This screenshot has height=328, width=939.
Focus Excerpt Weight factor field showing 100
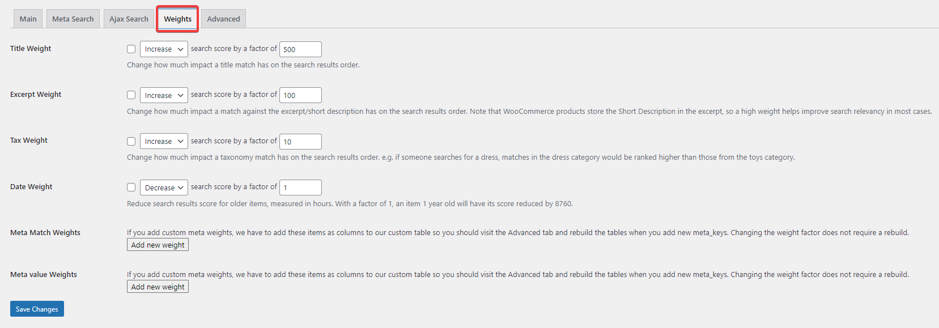pos(300,95)
